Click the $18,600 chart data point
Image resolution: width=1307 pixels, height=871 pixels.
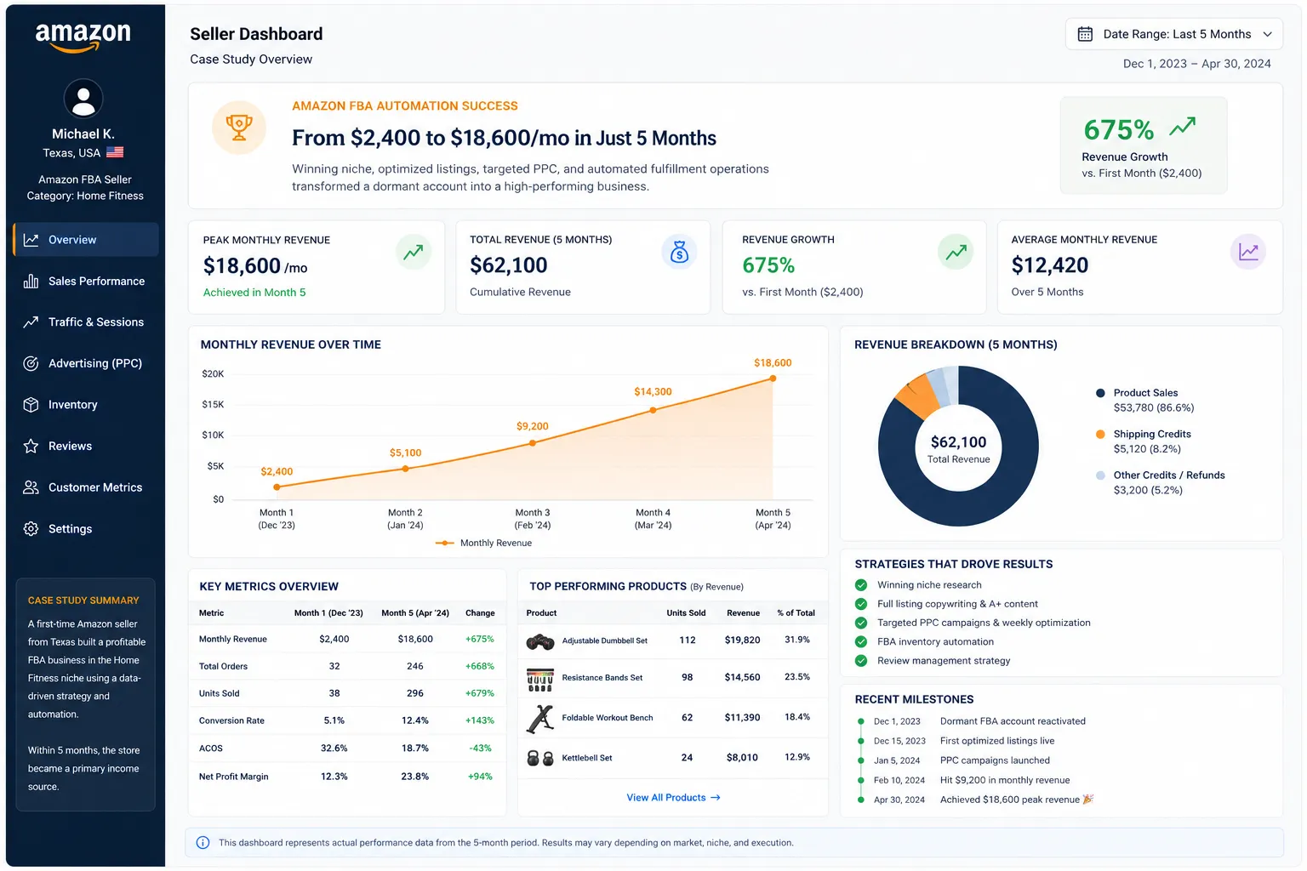coord(773,379)
